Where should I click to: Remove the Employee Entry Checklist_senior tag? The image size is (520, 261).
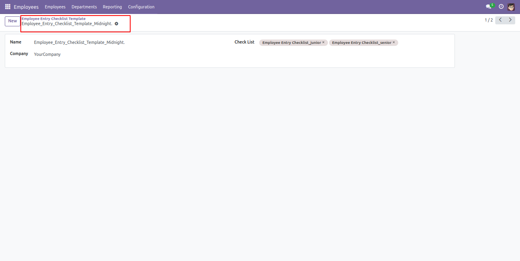point(394,42)
